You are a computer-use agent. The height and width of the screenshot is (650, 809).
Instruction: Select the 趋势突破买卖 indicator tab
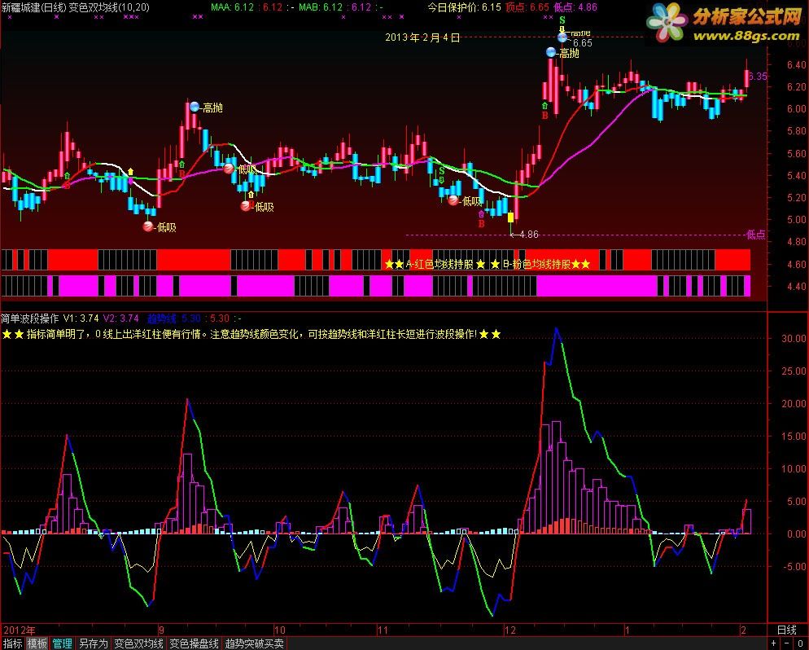pyautogui.click(x=255, y=643)
